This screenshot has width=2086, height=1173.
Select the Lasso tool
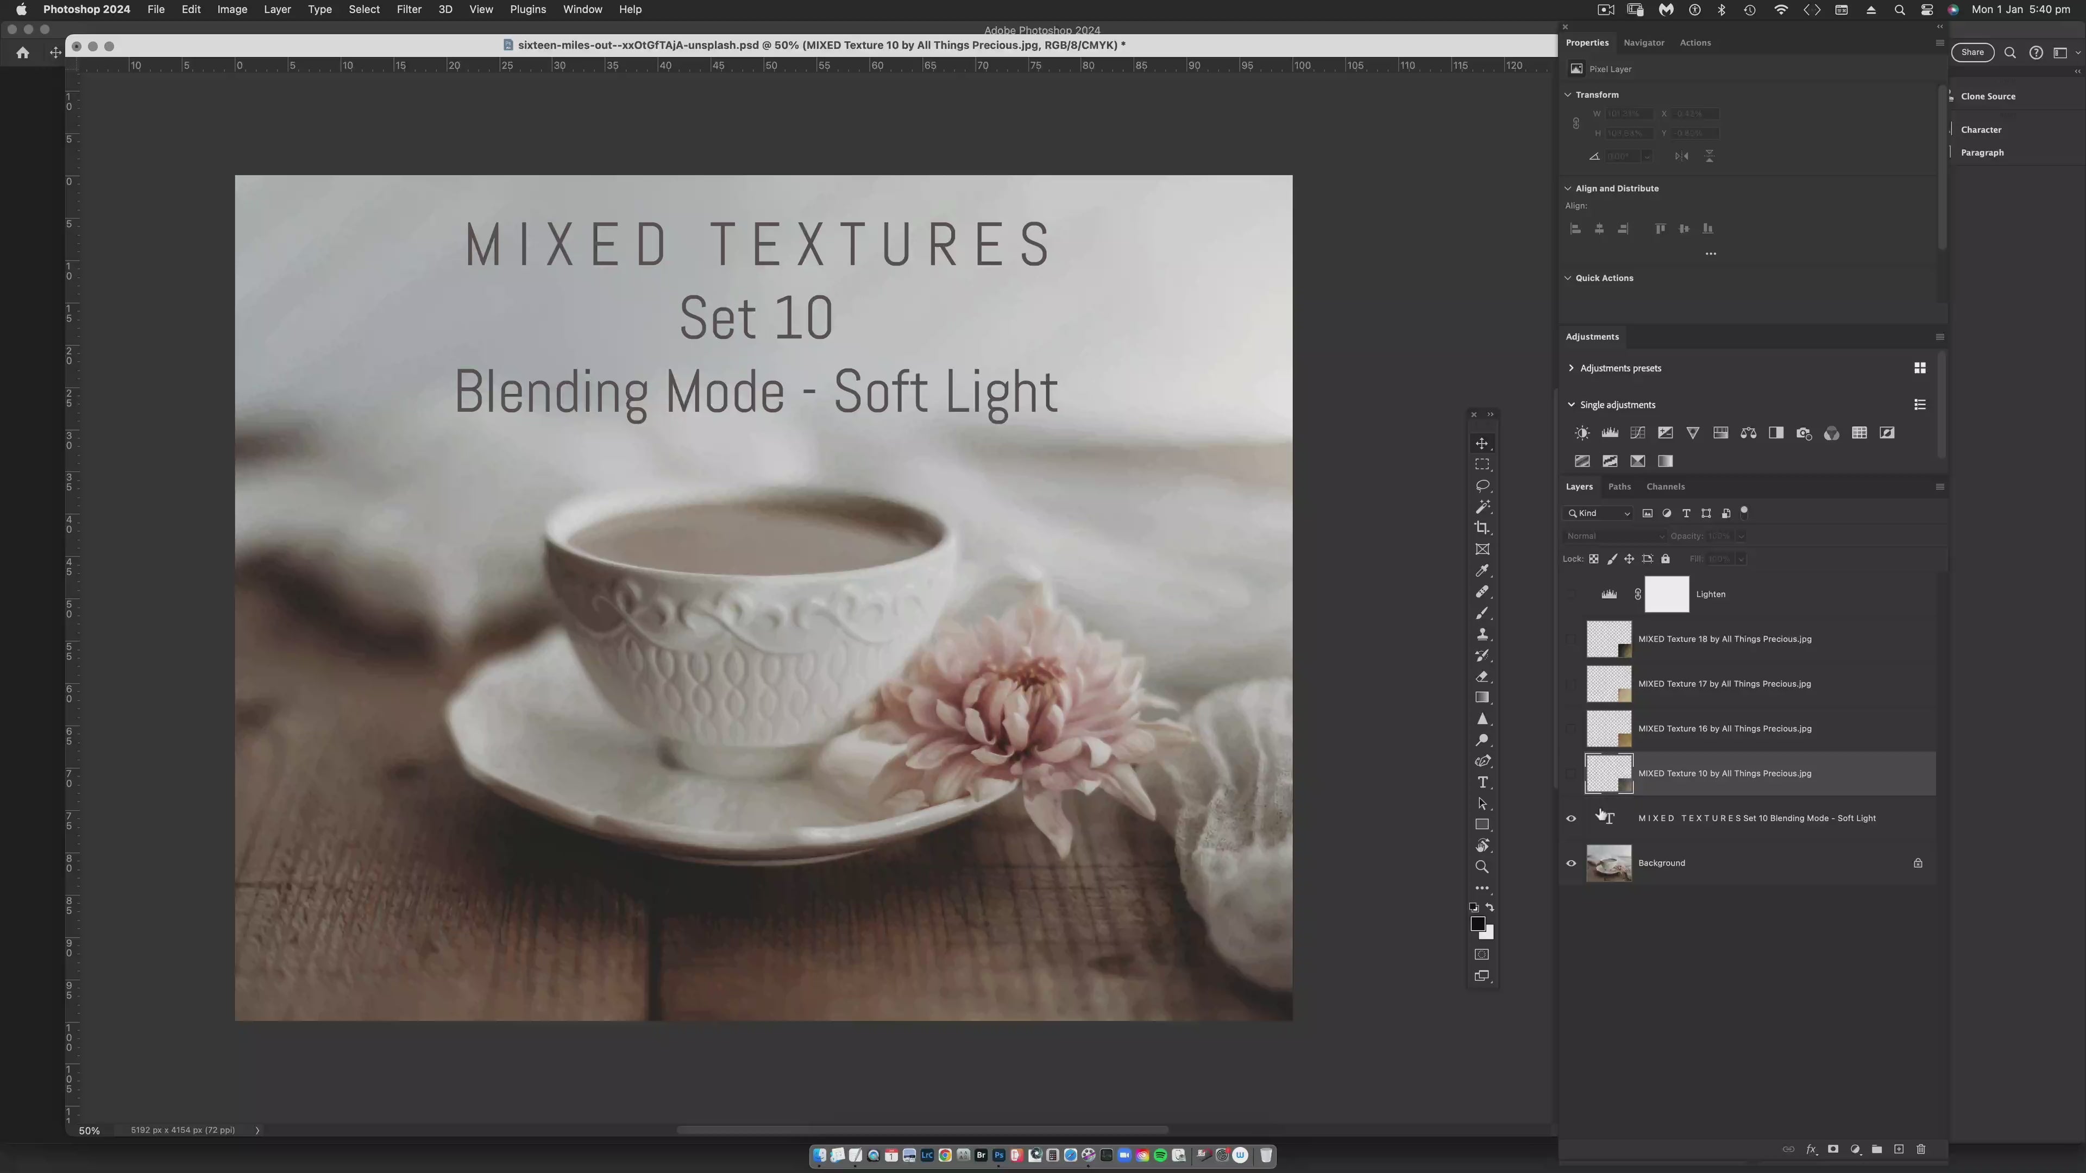[x=1482, y=485]
